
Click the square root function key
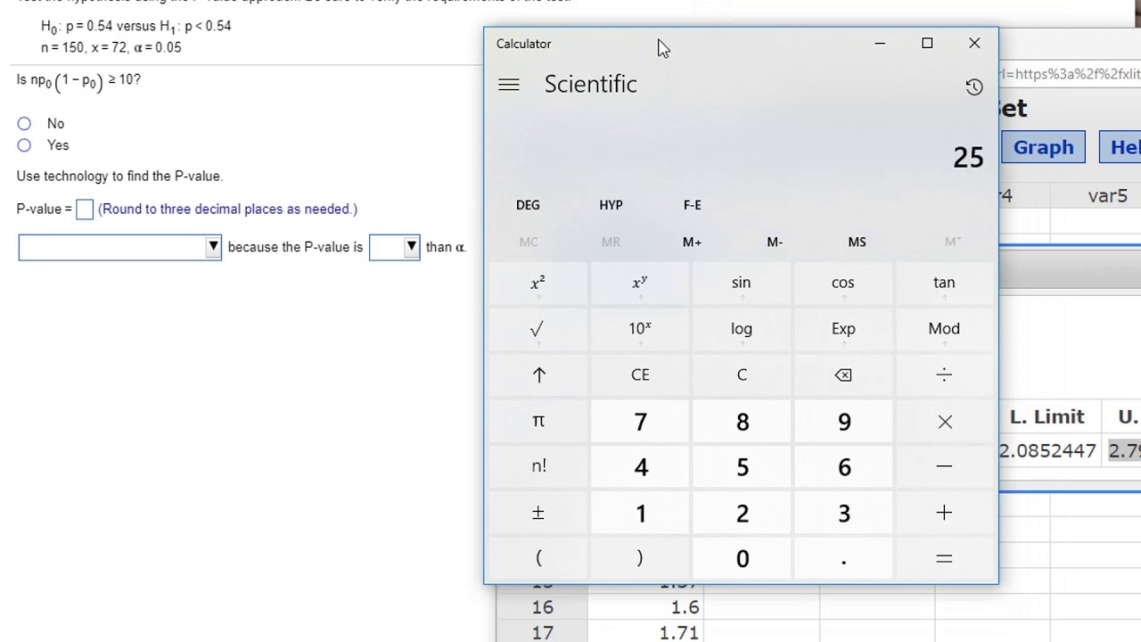pyautogui.click(x=538, y=329)
